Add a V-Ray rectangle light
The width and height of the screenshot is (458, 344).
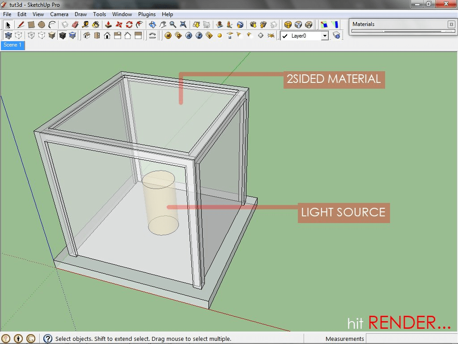pyautogui.click(x=230, y=36)
